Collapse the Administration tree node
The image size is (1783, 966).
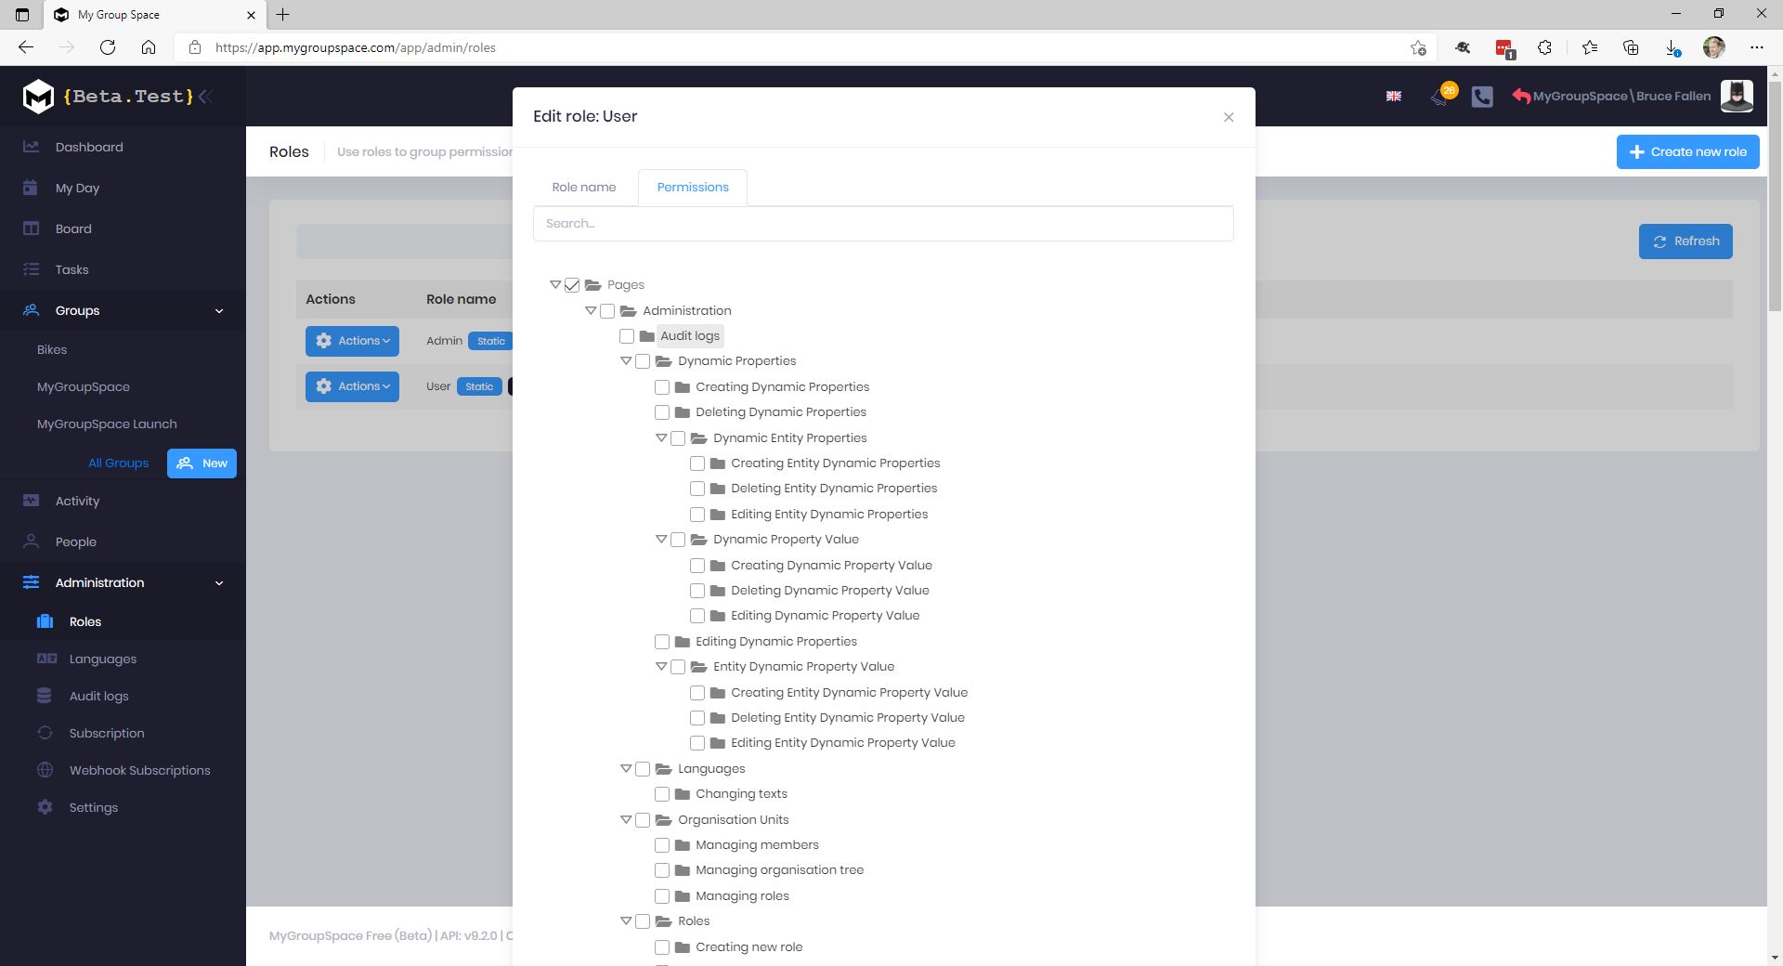(591, 311)
